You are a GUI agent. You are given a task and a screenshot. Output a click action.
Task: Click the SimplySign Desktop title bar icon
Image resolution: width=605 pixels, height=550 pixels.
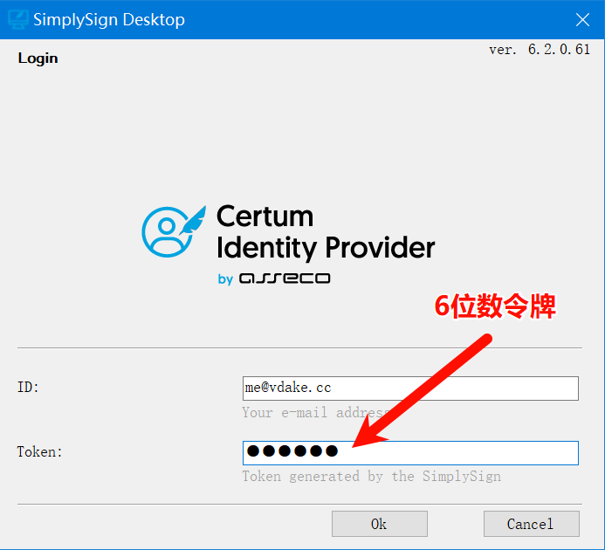[x=17, y=19]
